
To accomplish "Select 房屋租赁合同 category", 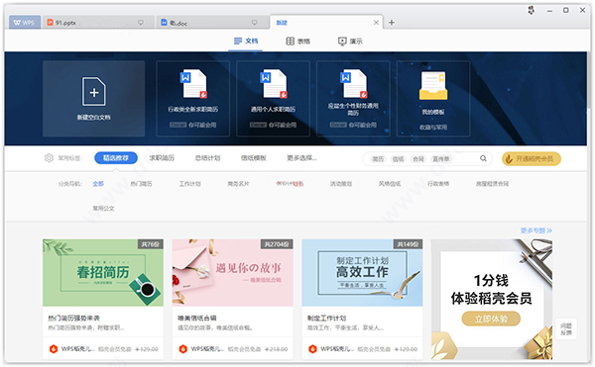I will 492,184.
